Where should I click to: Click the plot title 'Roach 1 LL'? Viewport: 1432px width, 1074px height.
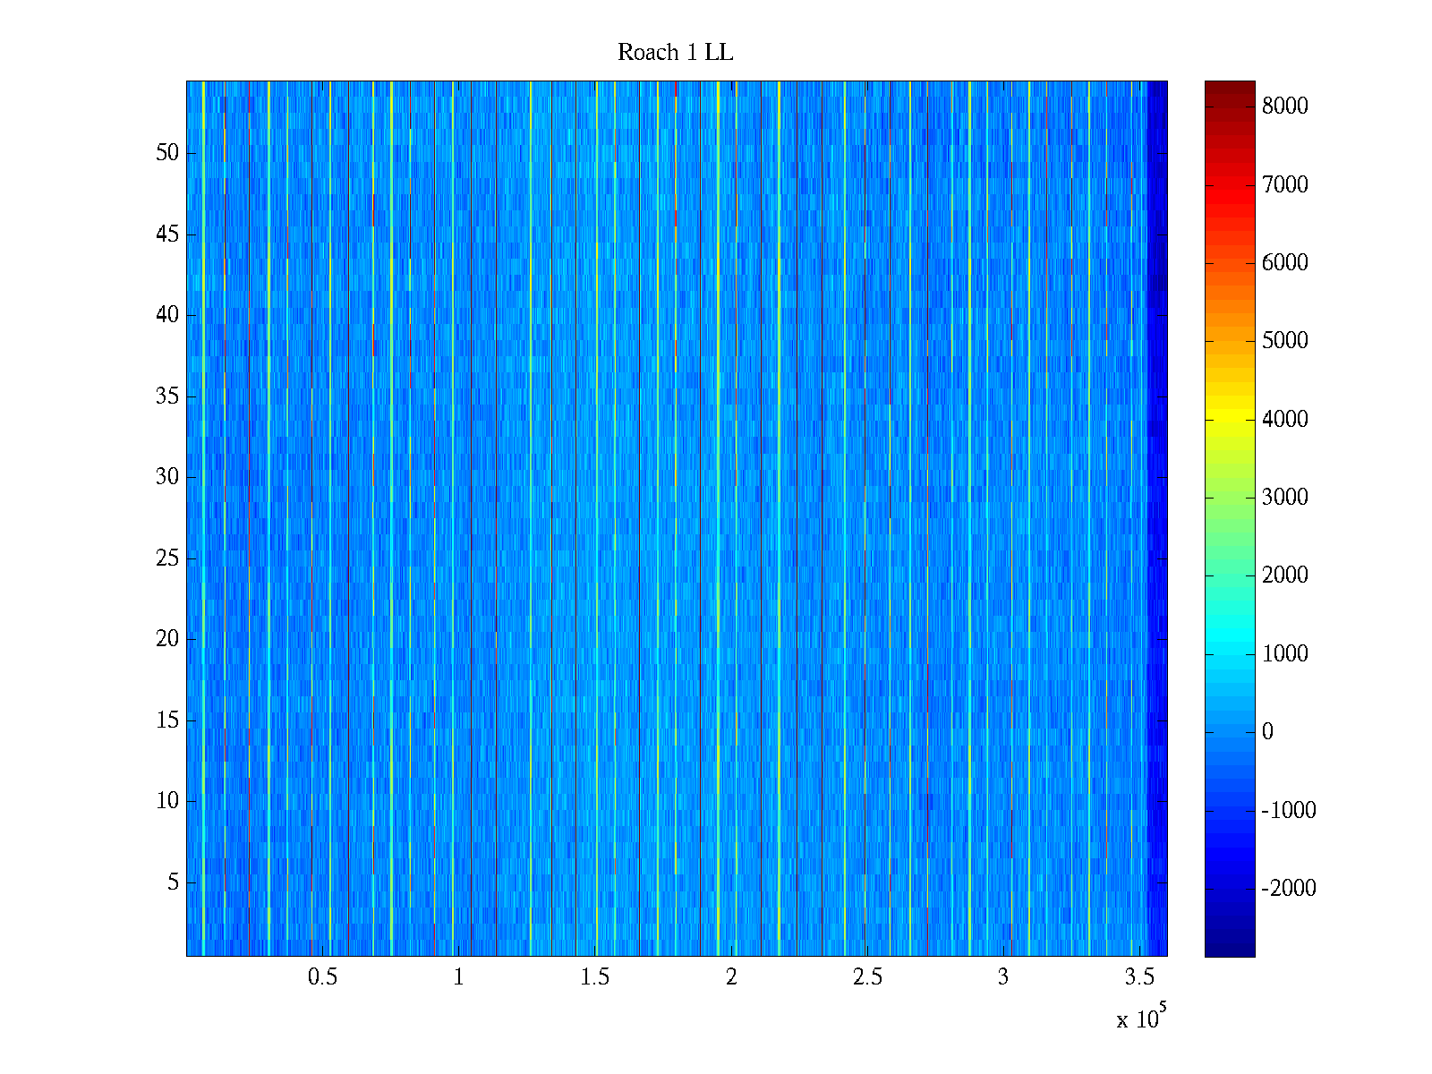(x=675, y=53)
